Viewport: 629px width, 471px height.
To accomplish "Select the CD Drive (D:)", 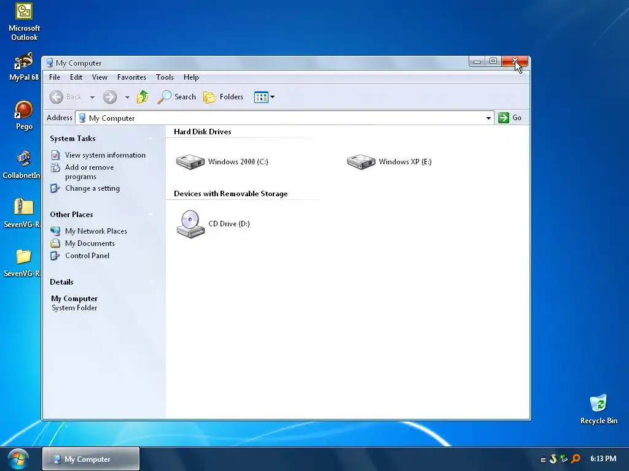I will [x=213, y=224].
